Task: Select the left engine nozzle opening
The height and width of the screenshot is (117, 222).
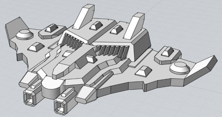Action: coord(29,99)
